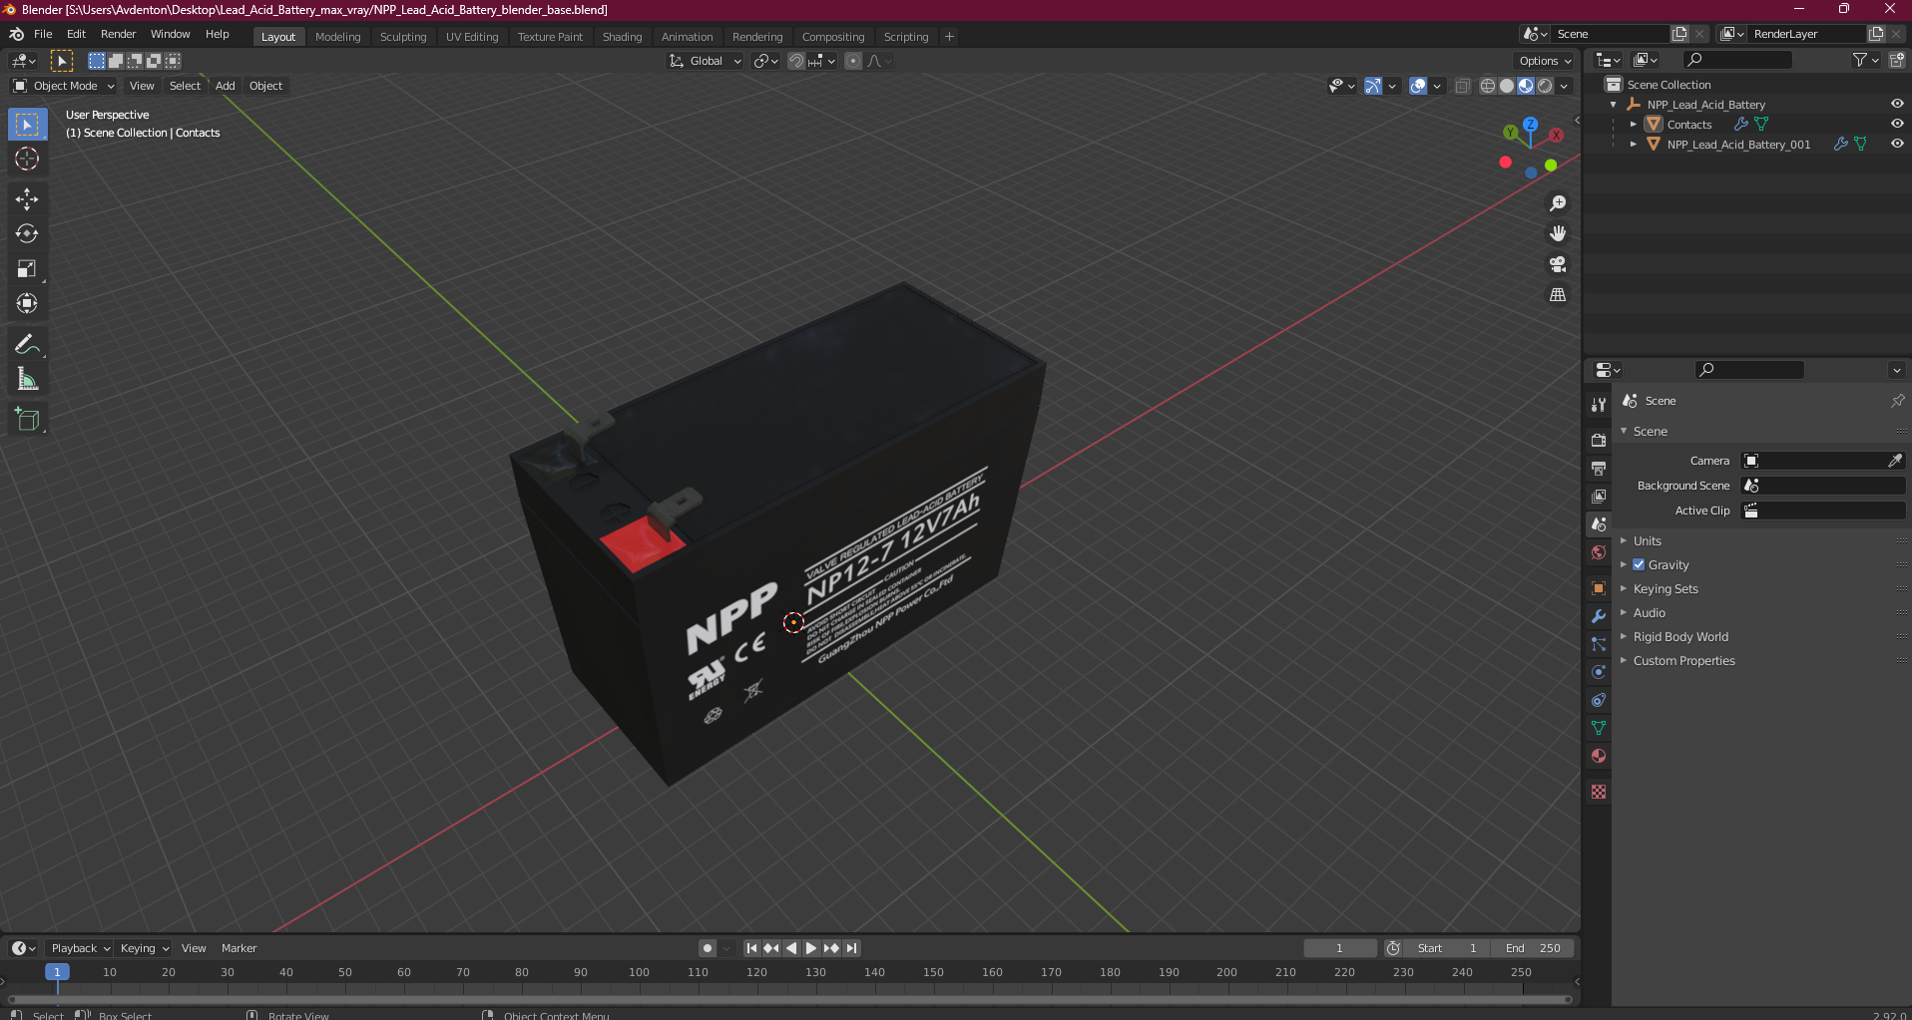This screenshot has width=1912, height=1020.
Task: Click the End frame field 250
Action: pos(1532,948)
